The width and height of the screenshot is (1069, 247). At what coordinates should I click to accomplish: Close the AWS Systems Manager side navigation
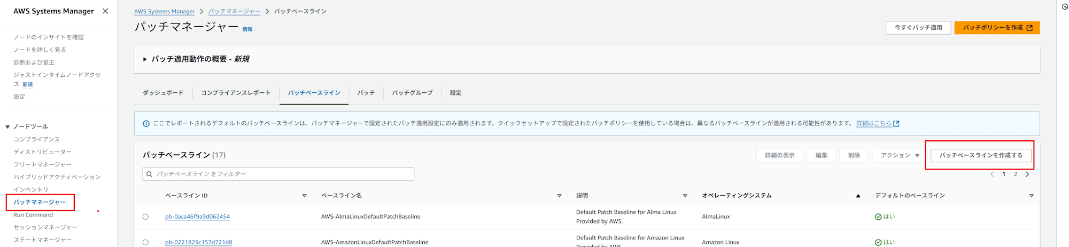pyautogui.click(x=105, y=11)
